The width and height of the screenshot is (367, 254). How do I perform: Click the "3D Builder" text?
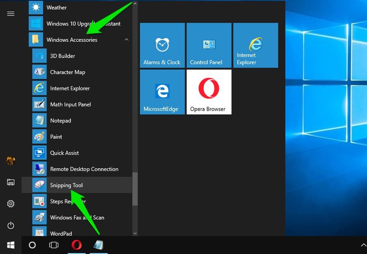(62, 56)
